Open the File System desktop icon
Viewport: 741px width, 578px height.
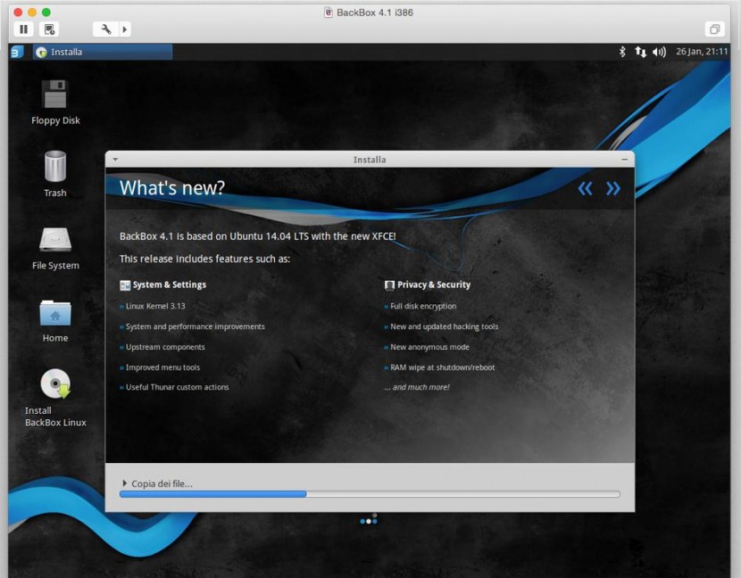(55, 240)
